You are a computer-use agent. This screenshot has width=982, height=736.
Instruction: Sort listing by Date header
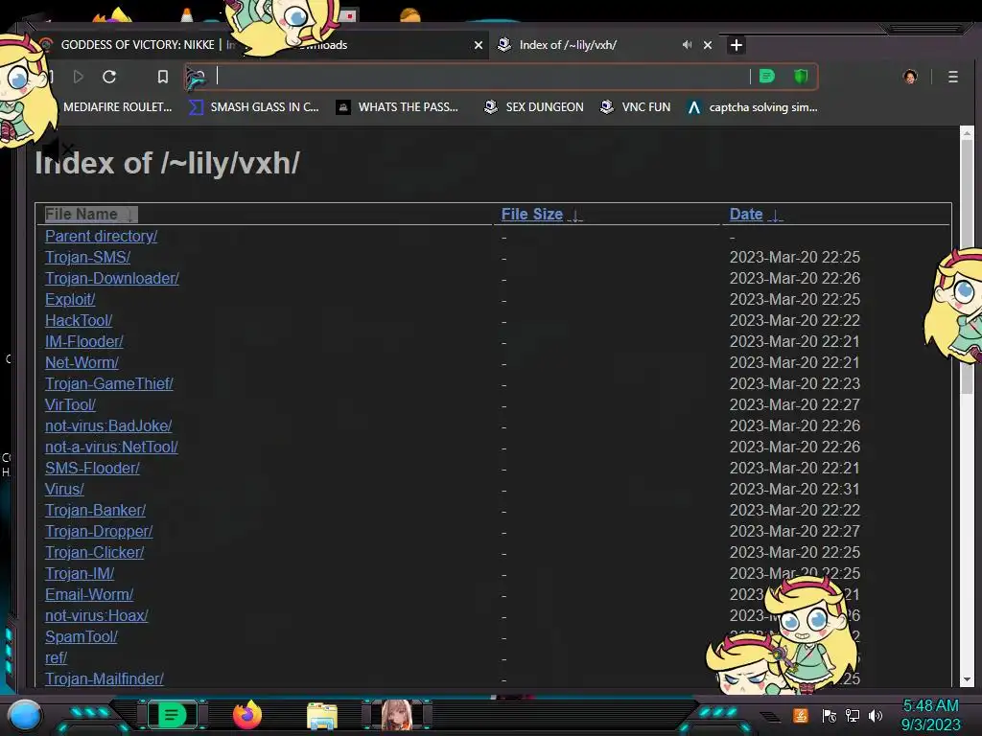point(756,214)
